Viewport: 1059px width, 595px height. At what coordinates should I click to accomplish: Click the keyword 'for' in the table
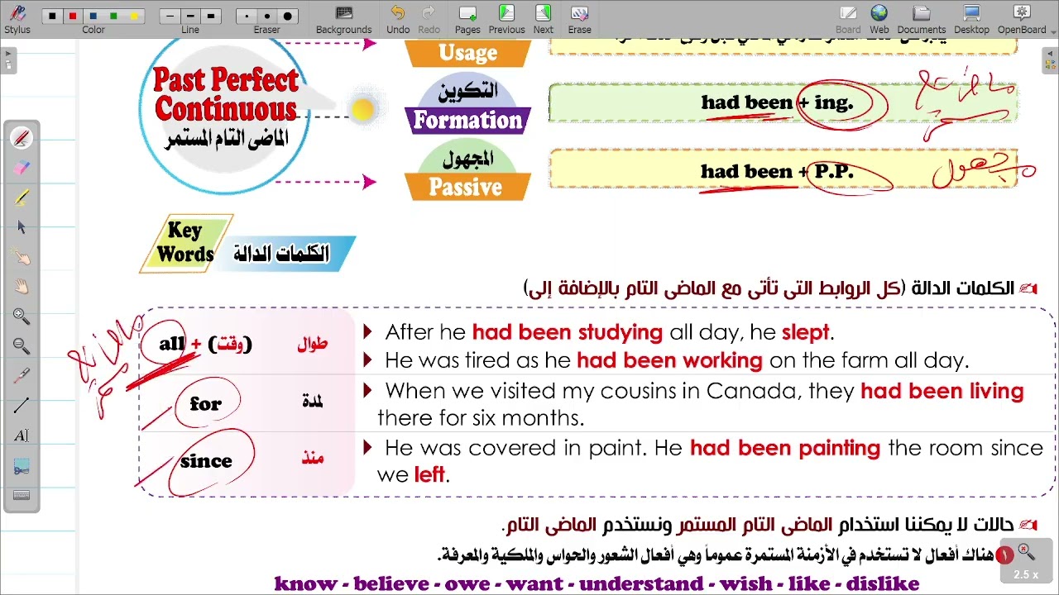pyautogui.click(x=205, y=404)
